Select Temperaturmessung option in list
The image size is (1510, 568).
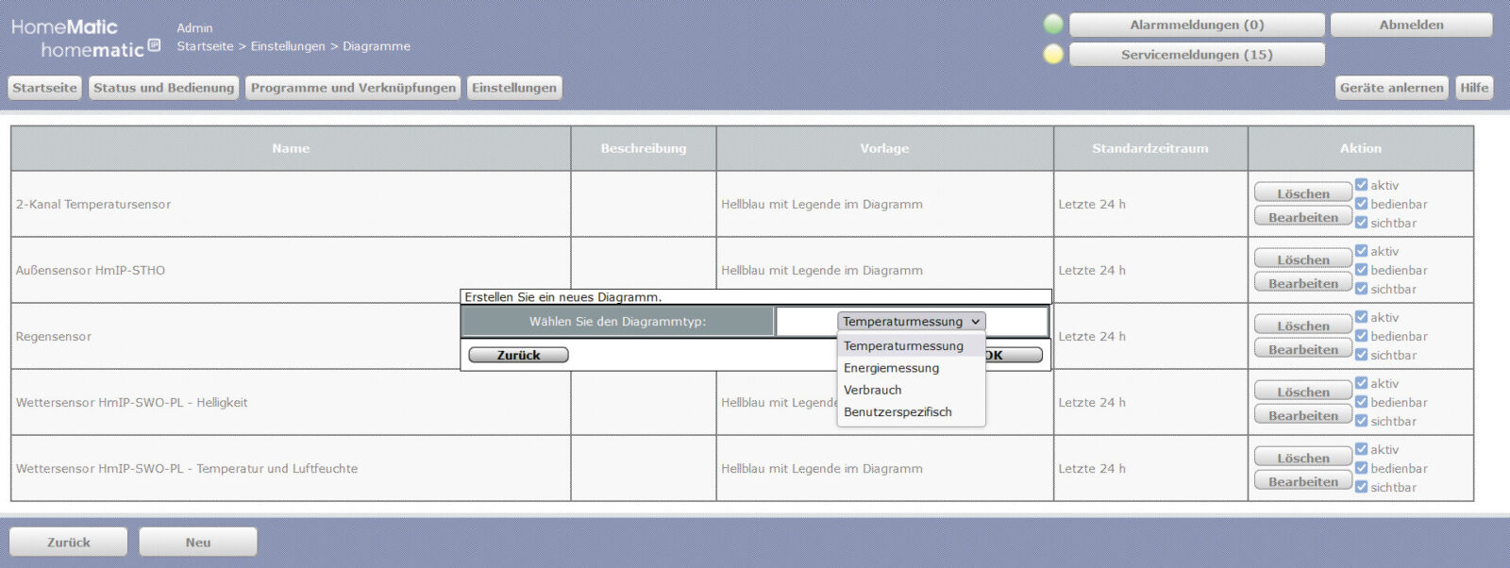tap(911, 346)
